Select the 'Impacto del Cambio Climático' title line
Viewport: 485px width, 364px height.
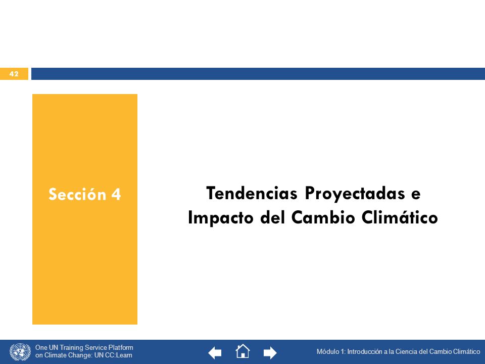313,217
